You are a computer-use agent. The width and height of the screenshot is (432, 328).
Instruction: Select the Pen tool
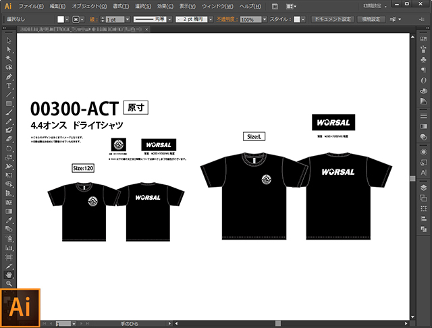[x=9, y=76]
